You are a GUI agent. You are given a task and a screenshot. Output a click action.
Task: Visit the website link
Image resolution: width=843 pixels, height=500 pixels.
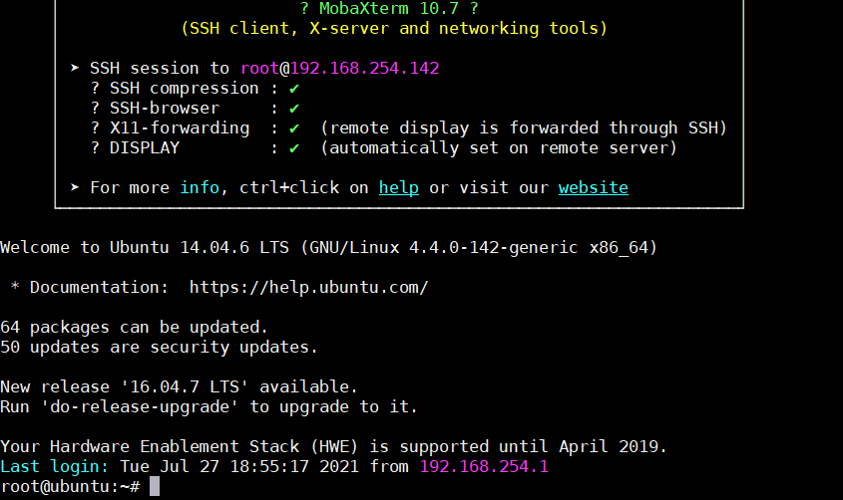(x=593, y=188)
